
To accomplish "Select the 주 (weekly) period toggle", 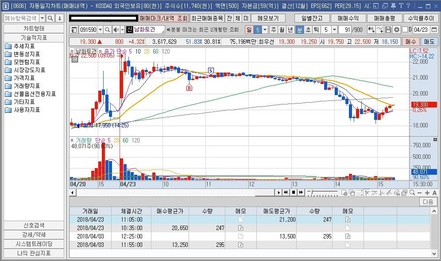I will [274, 30].
